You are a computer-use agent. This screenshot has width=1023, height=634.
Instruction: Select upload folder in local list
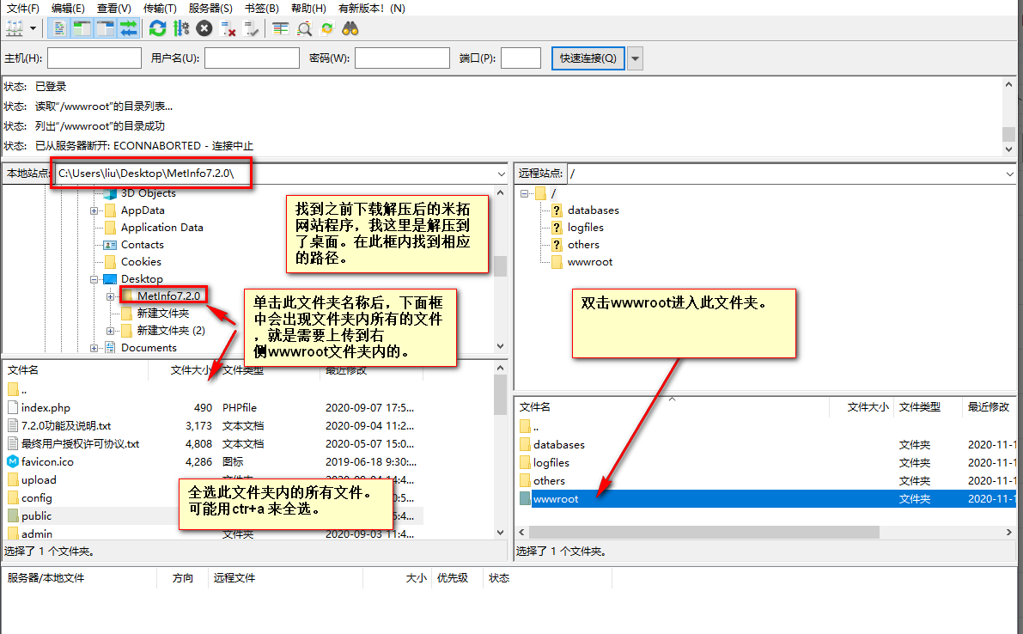(39, 480)
